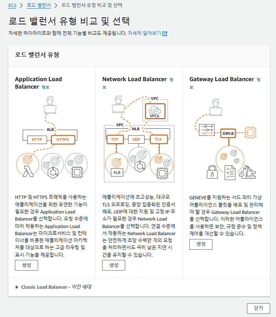Image resolution: width=276 pixels, height=317 pixels.
Task: Go to 로드 밸런서 breadcrumb link
Action: pos(39,5)
